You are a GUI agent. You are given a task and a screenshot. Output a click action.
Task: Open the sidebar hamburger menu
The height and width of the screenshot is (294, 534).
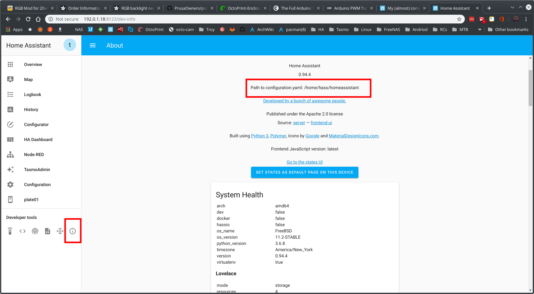coord(93,45)
